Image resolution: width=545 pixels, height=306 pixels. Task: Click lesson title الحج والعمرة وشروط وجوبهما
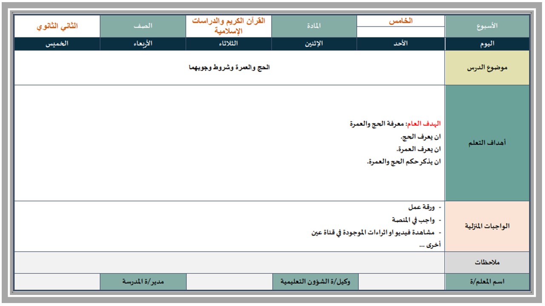(229, 68)
